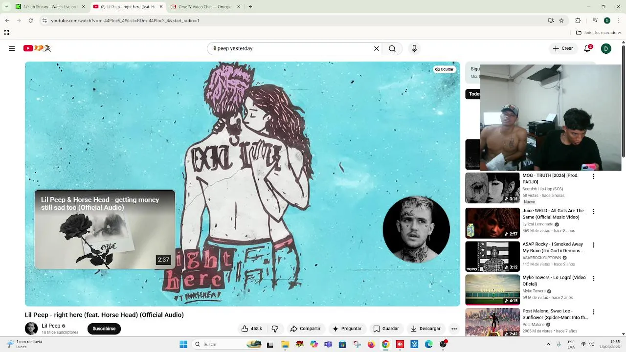Open the suggested 'getting money still sad too' card
Screen dimensions: 626x352
(105, 230)
